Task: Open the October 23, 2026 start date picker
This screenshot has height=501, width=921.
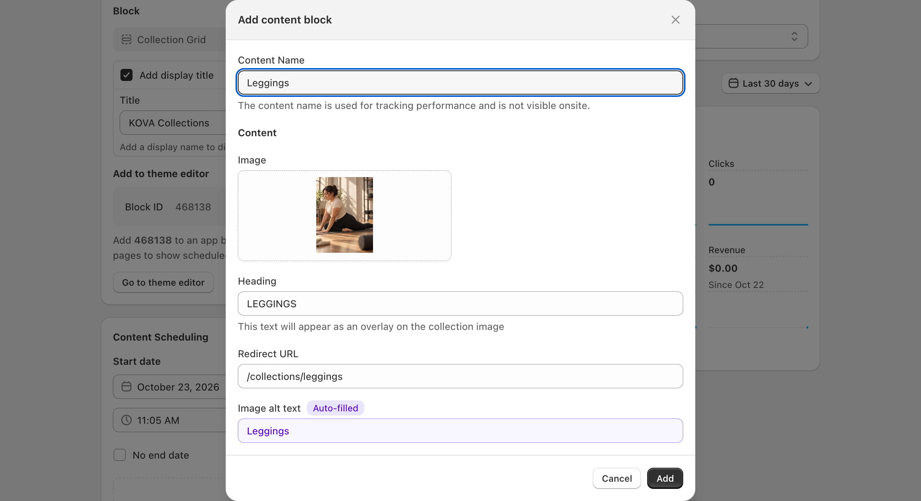Action: (x=170, y=387)
